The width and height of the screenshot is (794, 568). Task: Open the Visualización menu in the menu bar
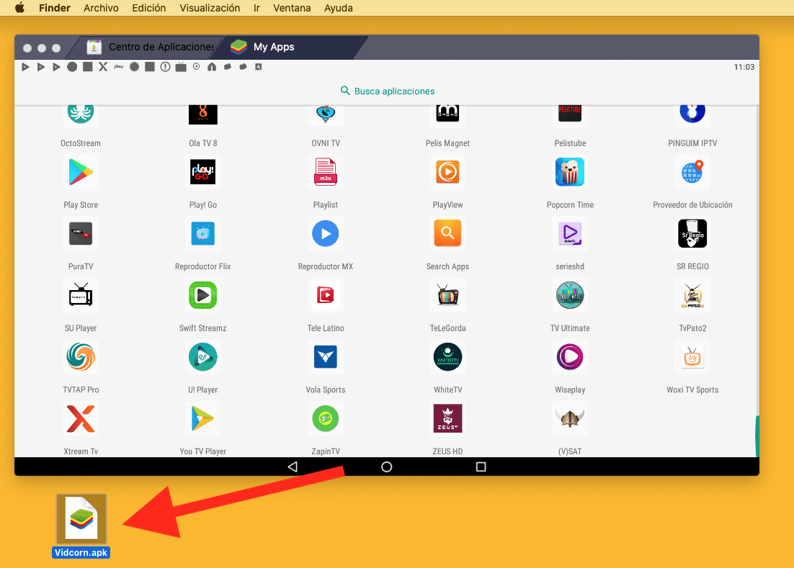pyautogui.click(x=210, y=8)
